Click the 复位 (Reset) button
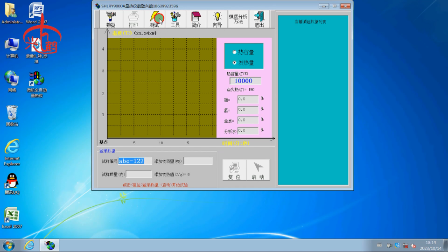Image resolution: width=448 pixels, height=252 pixels. [x=234, y=170]
